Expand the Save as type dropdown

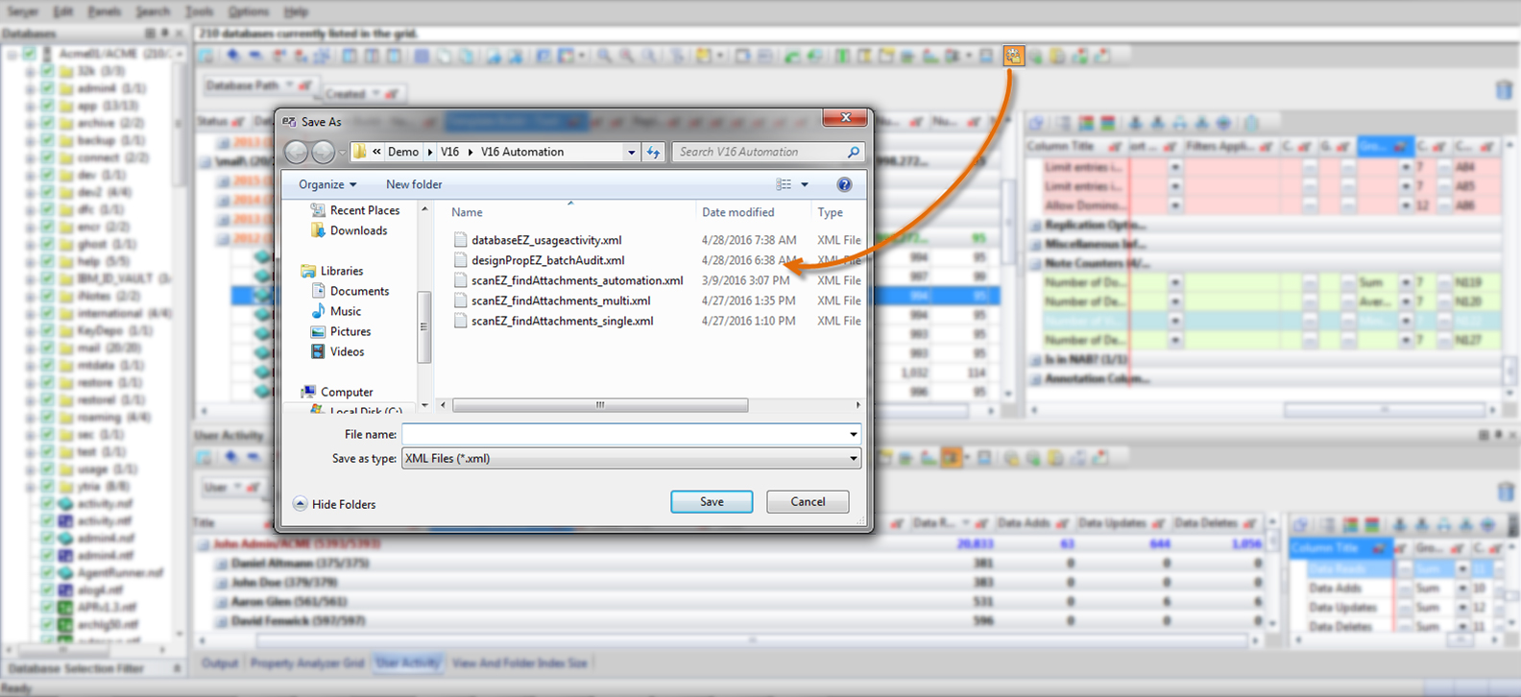coord(853,459)
